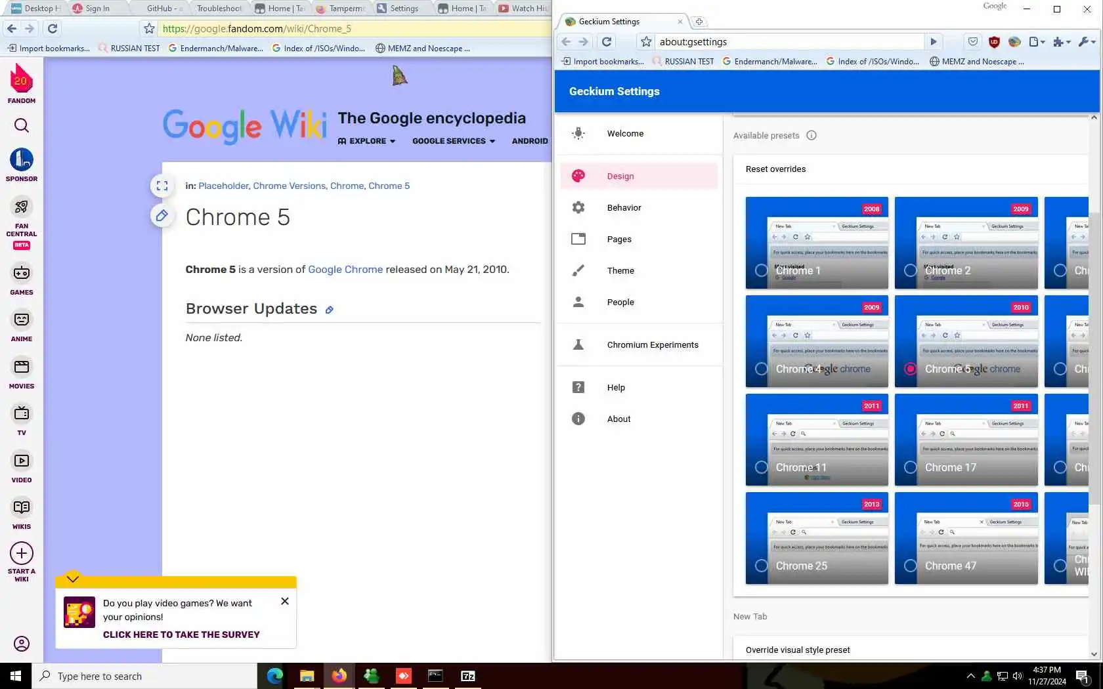Select the Chrome 2 preset

966,243
